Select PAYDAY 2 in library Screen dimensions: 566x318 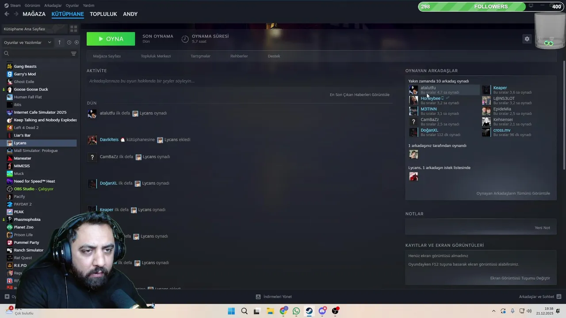(23, 204)
